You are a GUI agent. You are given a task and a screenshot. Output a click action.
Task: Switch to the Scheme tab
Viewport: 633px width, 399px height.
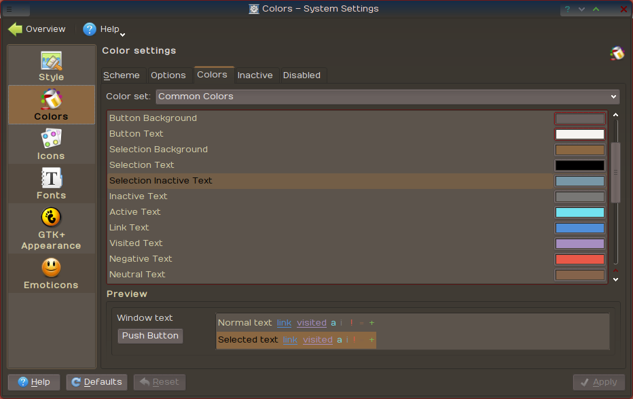coord(122,75)
